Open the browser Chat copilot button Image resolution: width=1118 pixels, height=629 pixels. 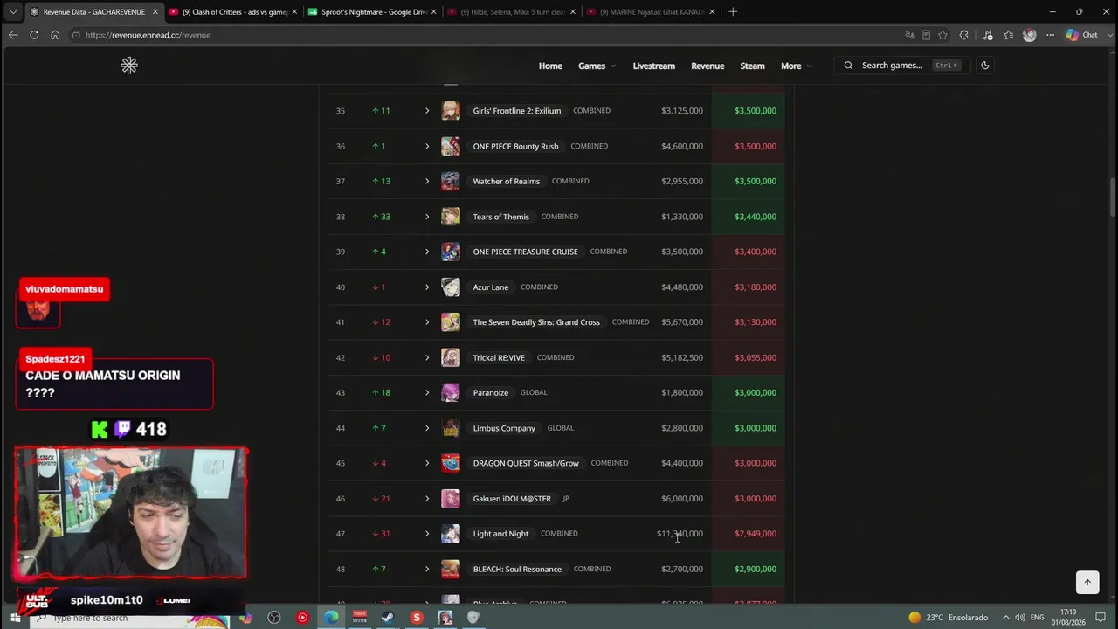(x=1082, y=35)
